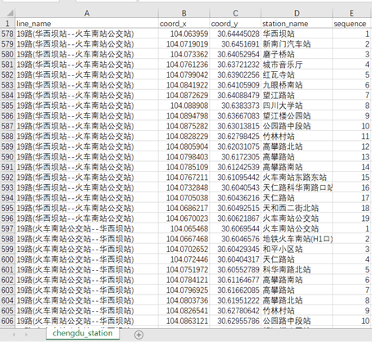Click line_name cell in row 580
The height and width of the screenshot is (342, 372).
87,54
